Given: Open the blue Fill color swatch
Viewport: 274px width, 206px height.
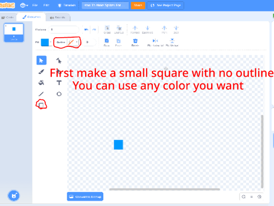Looking at the screenshot, I should pos(45,42).
